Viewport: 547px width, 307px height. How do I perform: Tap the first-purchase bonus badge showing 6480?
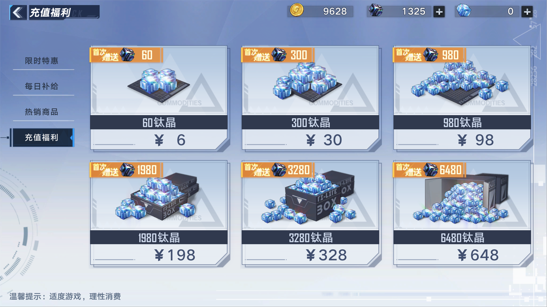pos(429,170)
